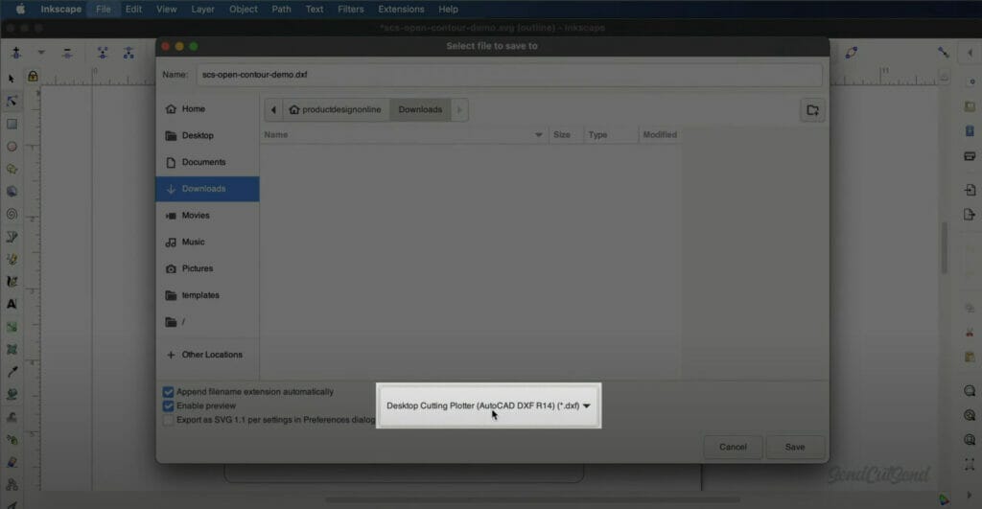
Task: Open the Path menu
Action: (x=281, y=10)
